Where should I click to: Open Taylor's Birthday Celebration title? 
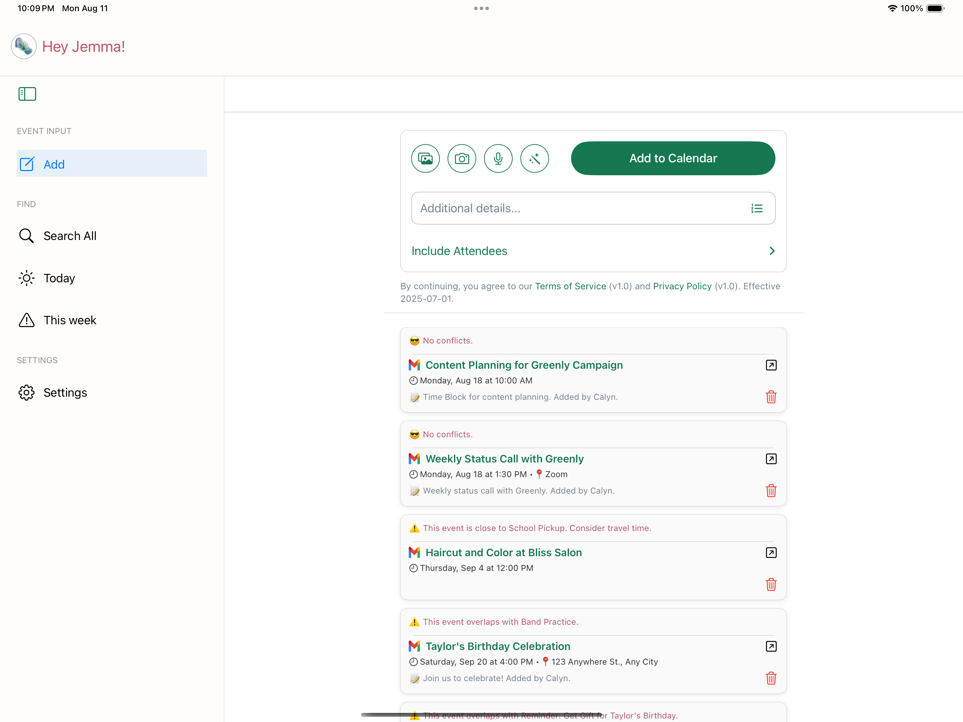pyautogui.click(x=498, y=646)
